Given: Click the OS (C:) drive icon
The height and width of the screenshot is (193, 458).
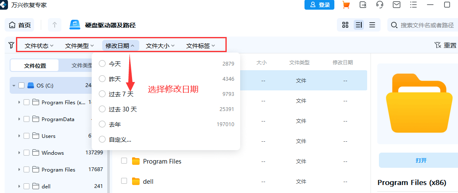Looking at the screenshot, I should coord(31,85).
